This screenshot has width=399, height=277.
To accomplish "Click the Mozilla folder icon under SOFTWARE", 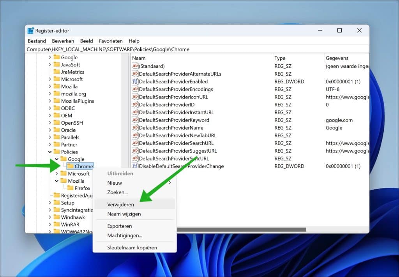I will point(56,86).
